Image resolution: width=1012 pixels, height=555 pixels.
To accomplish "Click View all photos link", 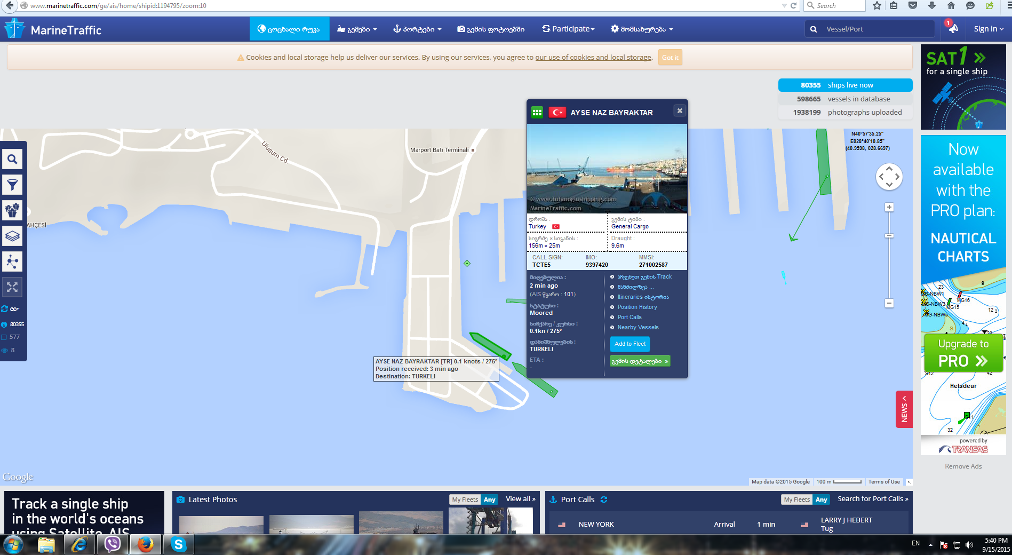I will pos(521,499).
